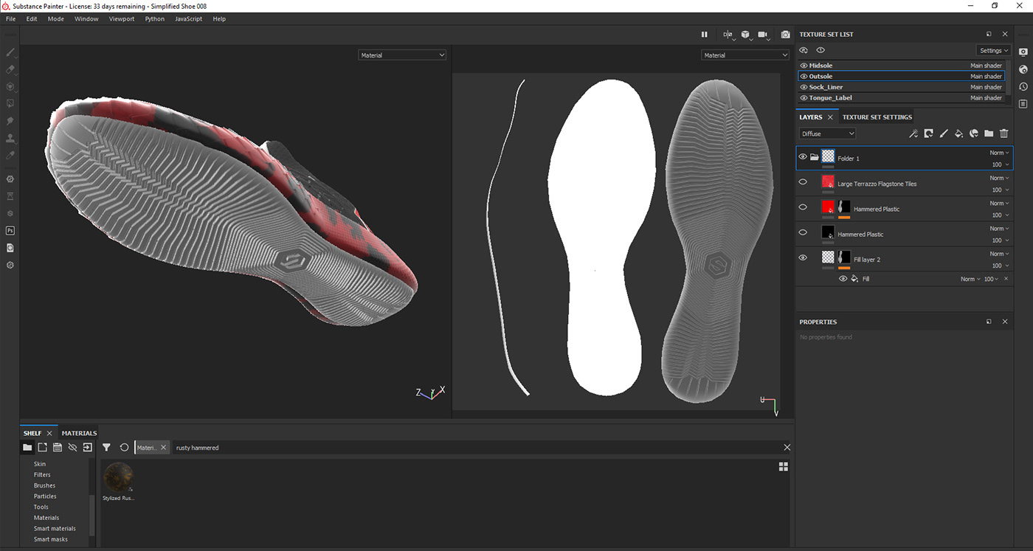The width and height of the screenshot is (1033, 551).
Task: Open the Add effect magic wand icon
Action: (x=913, y=134)
